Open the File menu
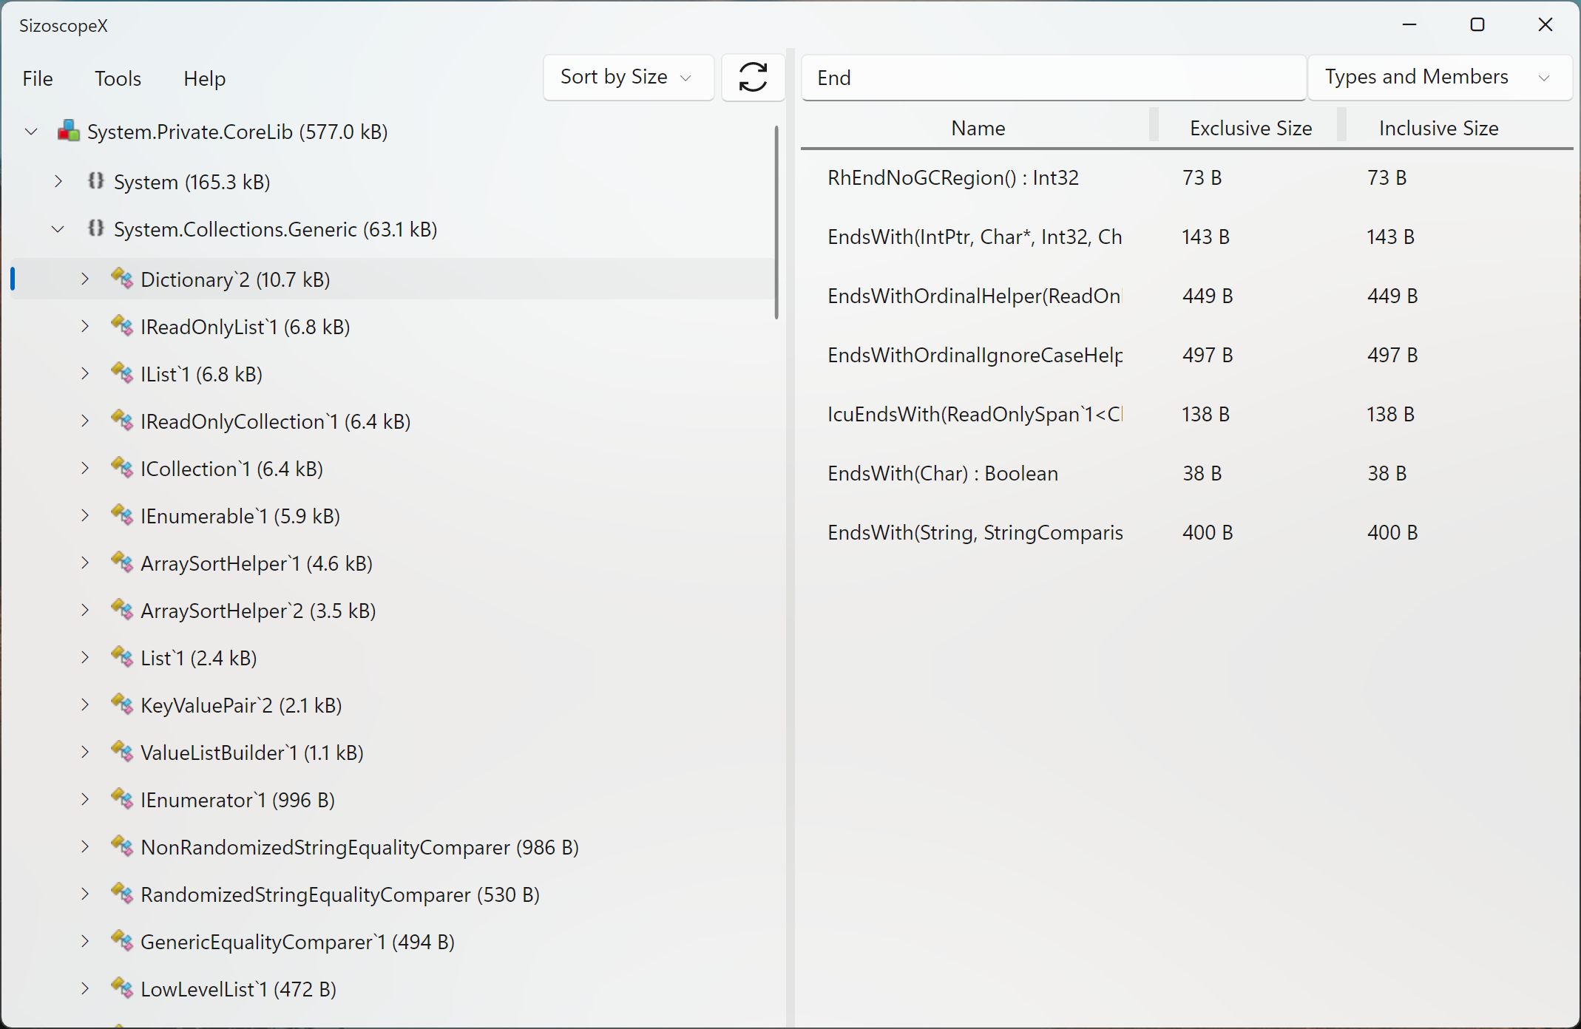 38,78
